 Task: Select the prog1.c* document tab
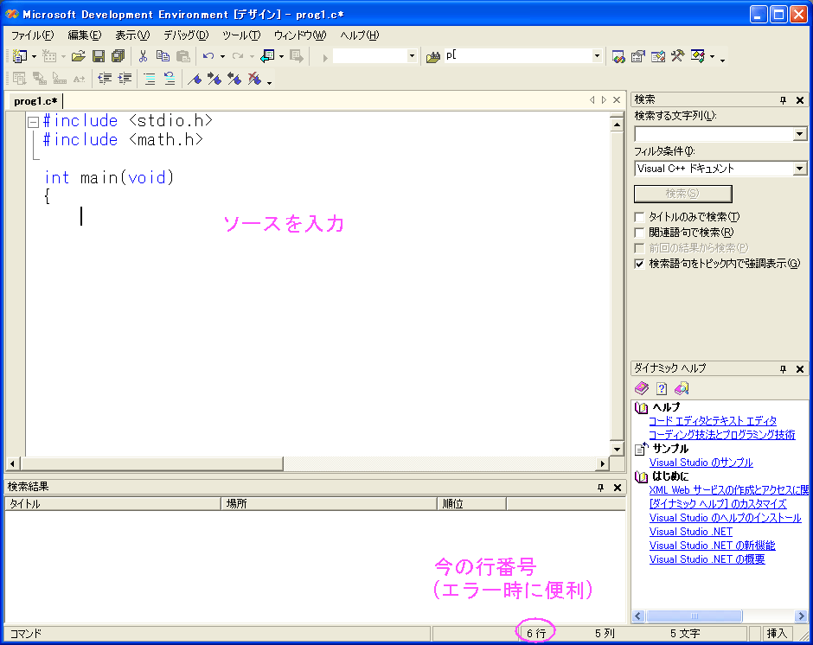tap(35, 101)
